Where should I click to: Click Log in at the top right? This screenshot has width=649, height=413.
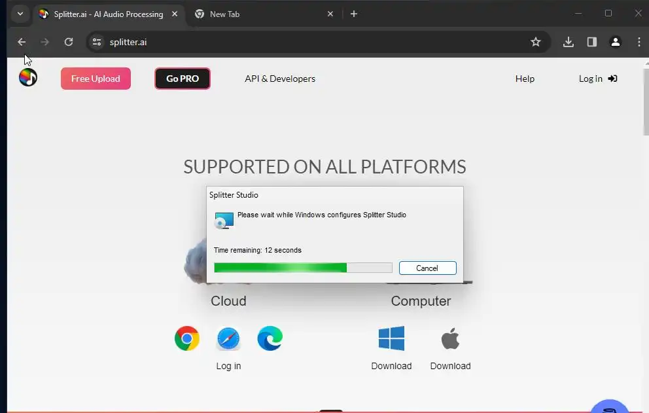[x=598, y=79]
